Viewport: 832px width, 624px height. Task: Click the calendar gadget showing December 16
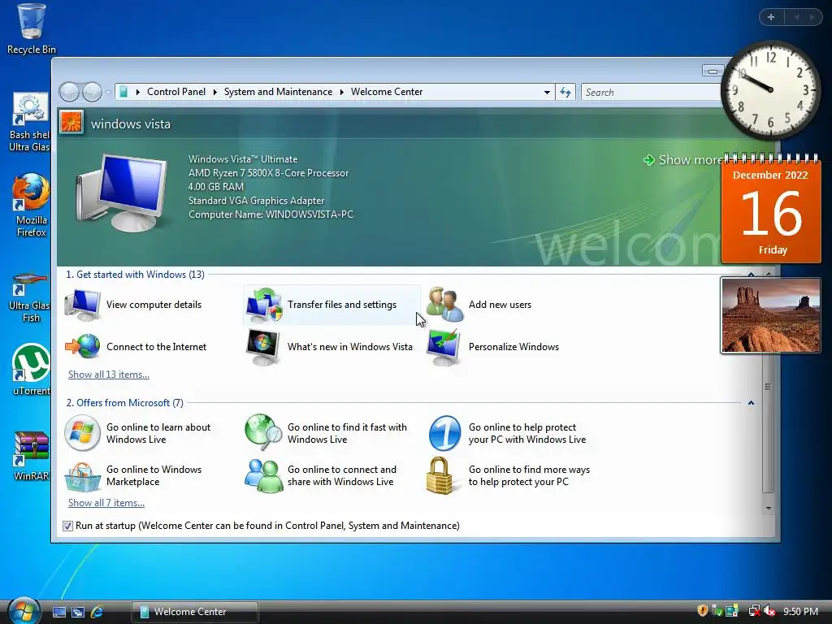(771, 209)
